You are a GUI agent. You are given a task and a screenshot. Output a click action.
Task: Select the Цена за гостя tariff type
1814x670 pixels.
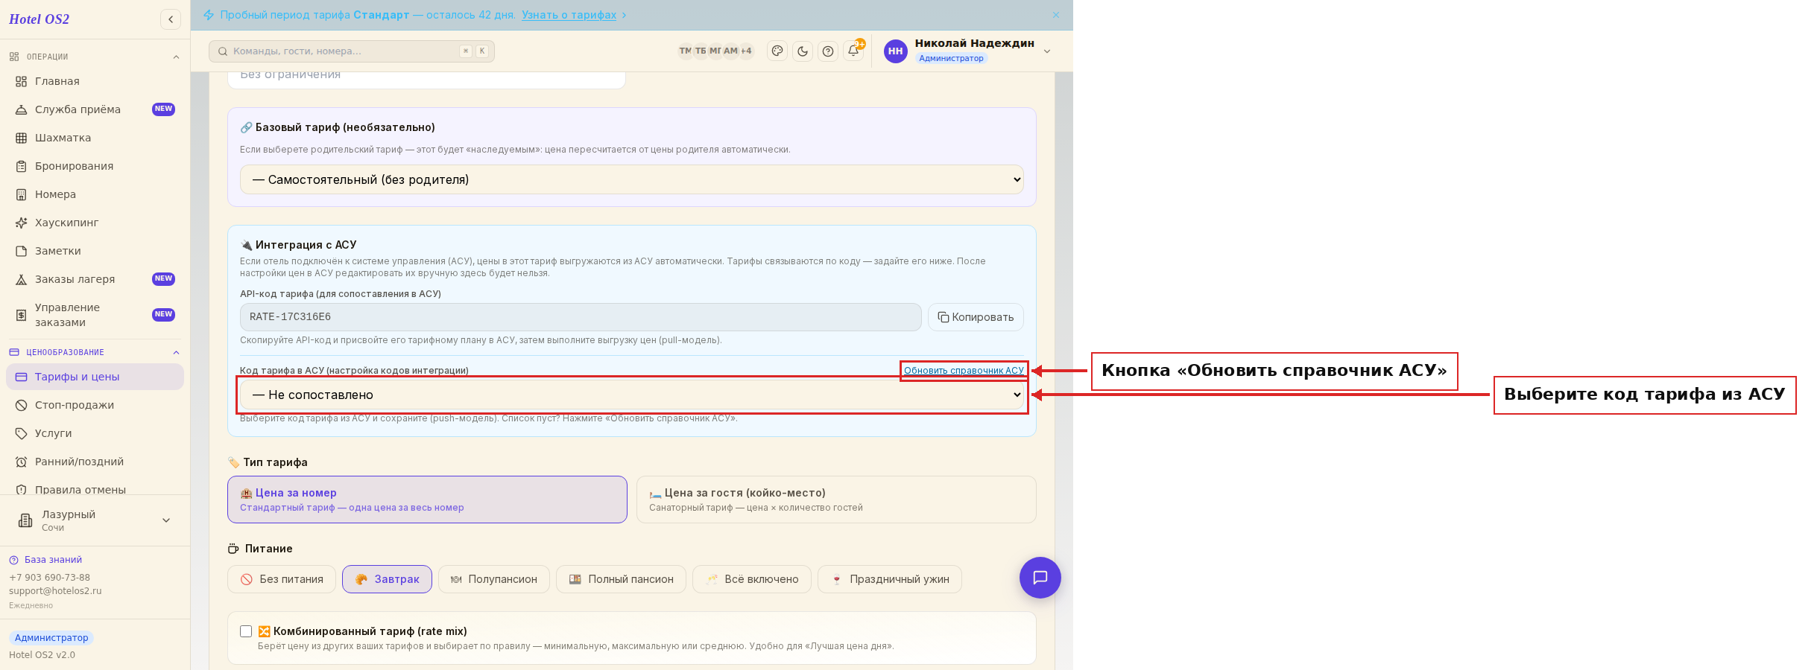836,500
